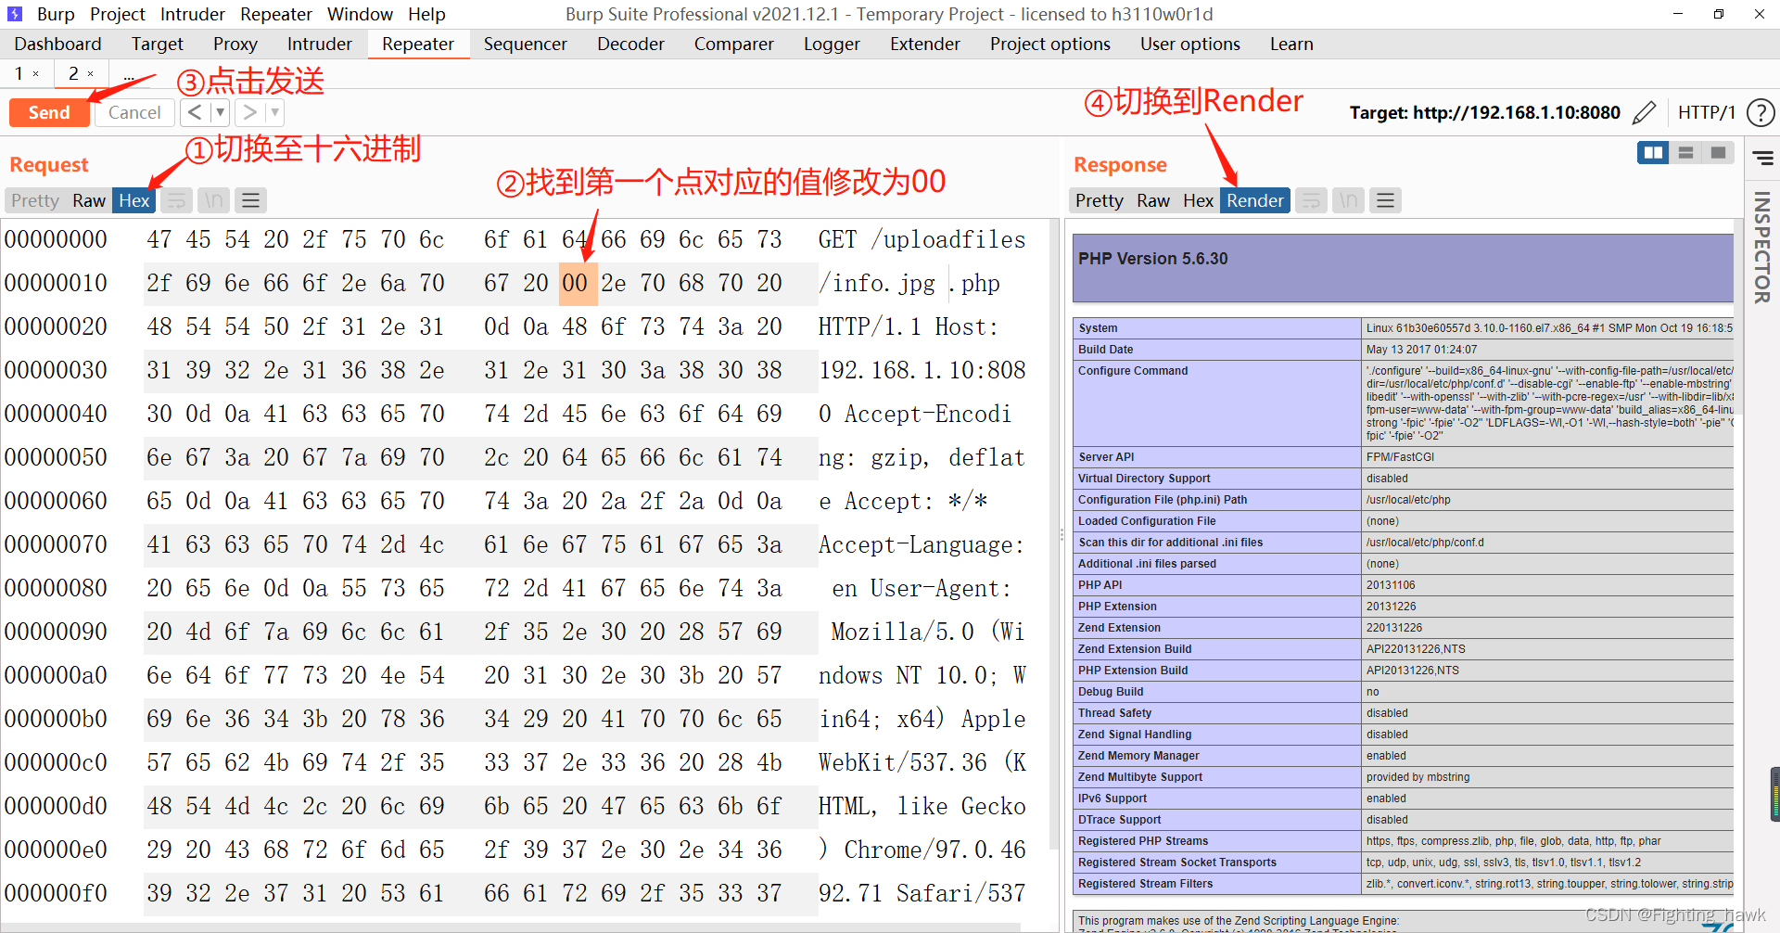Switch to the Extender tab
The image size is (1780, 933).
point(925,44)
